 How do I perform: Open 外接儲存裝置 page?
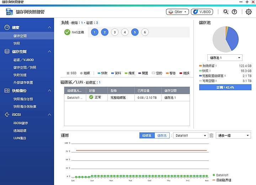[23, 82]
